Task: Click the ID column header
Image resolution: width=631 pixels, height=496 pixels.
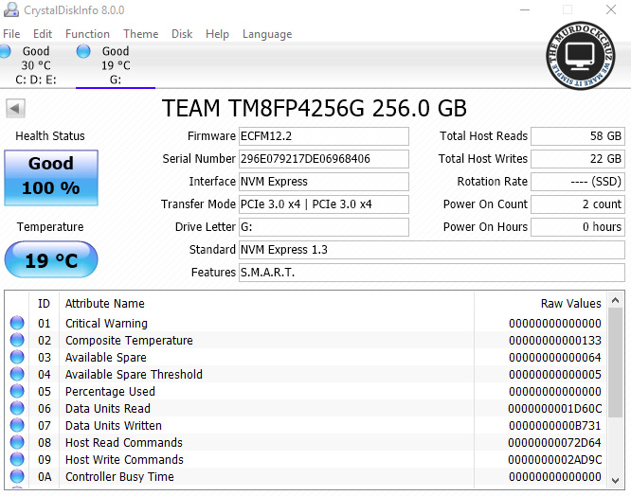Action: [44, 304]
